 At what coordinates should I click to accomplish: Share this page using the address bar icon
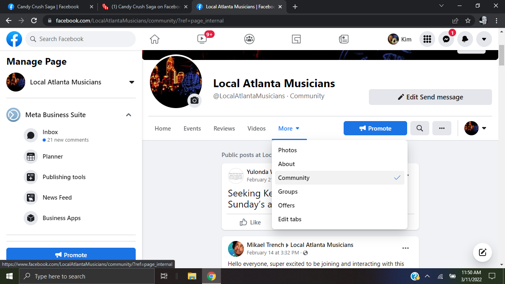tap(455, 21)
